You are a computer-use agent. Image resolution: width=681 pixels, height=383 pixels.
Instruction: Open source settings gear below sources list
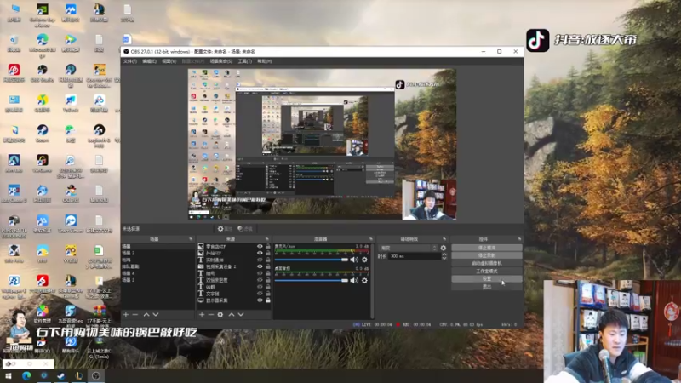point(220,314)
